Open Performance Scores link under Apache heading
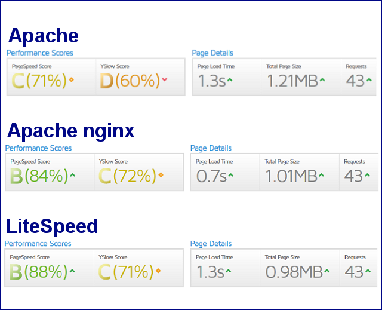The width and height of the screenshot is (382, 310). pos(40,53)
